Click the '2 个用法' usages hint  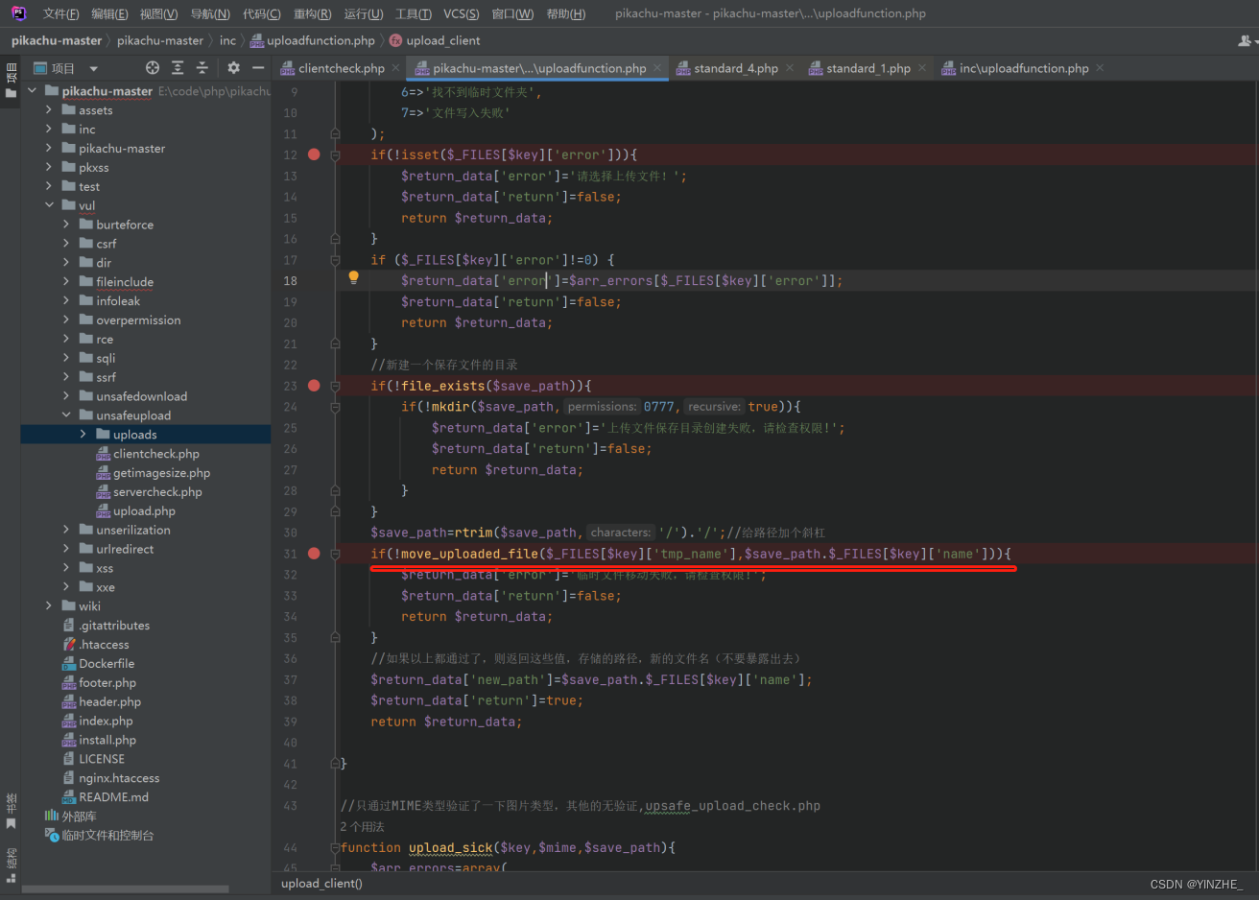[x=362, y=827]
